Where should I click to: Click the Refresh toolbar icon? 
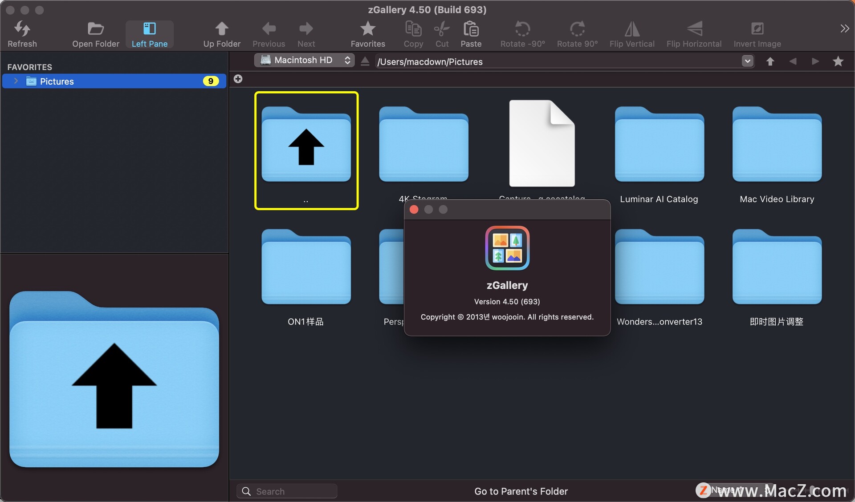22,34
